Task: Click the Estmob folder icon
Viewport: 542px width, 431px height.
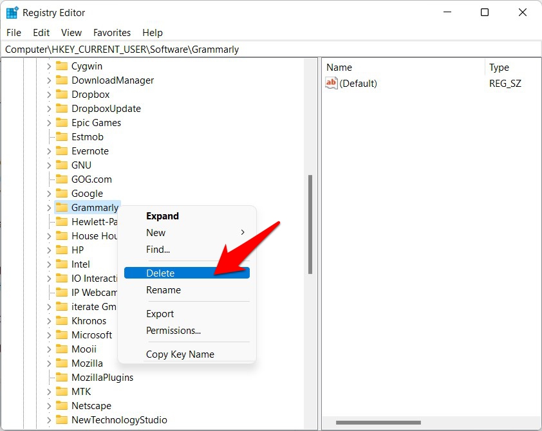Action: (62, 137)
